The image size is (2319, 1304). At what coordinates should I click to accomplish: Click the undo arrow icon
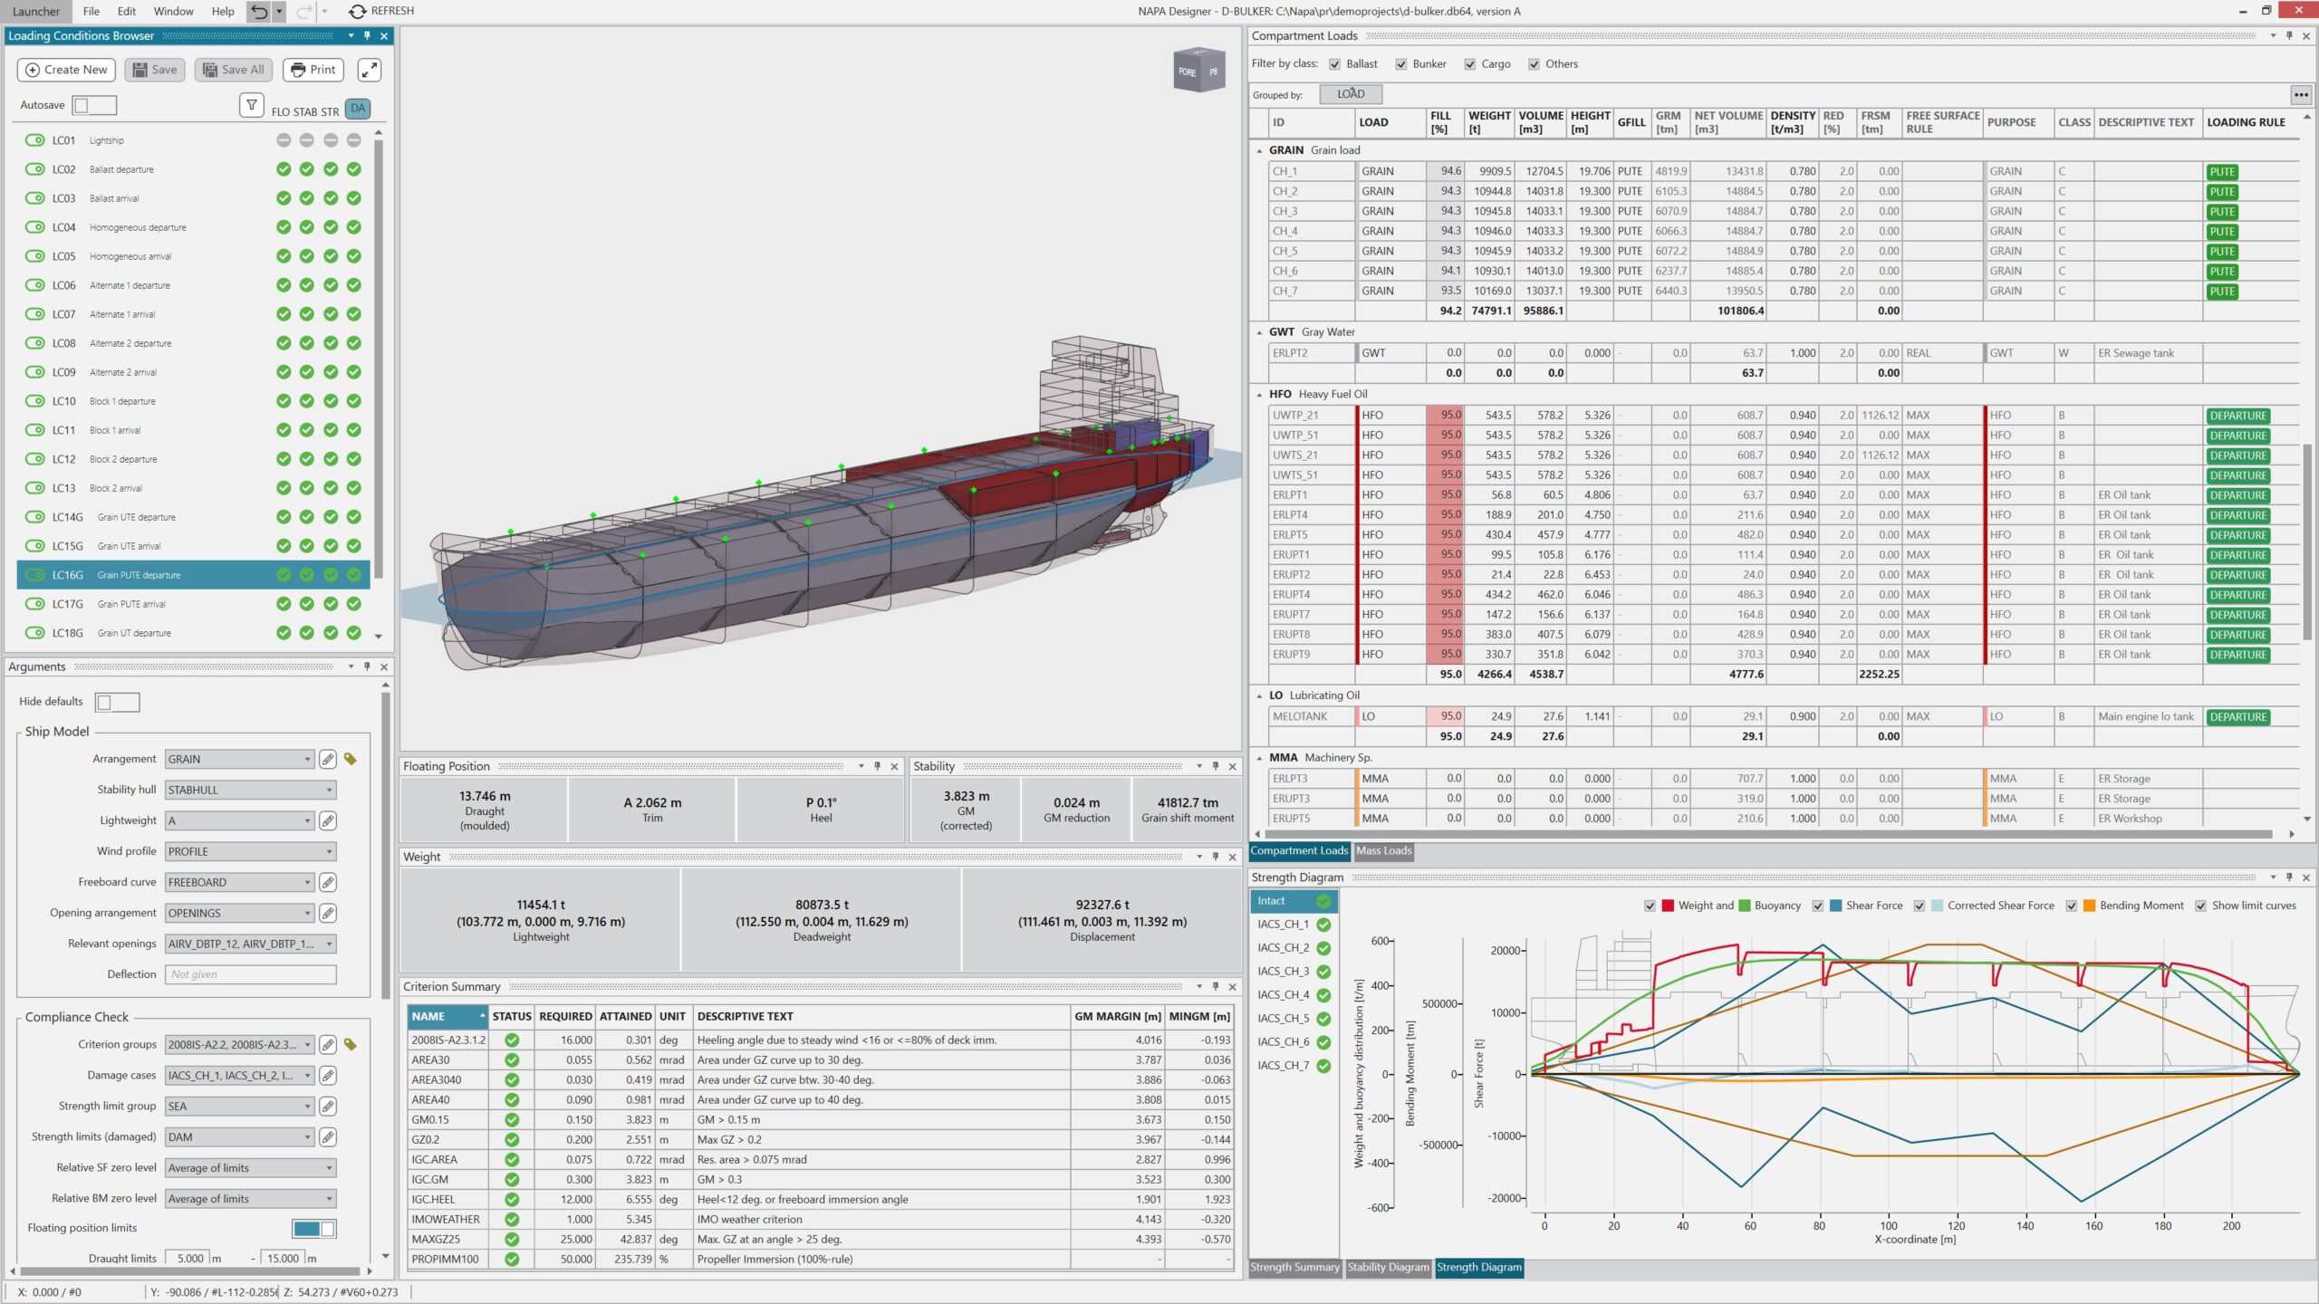click(x=259, y=11)
